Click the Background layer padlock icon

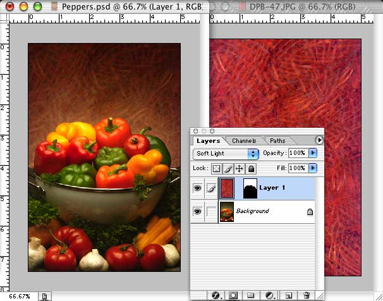pos(310,212)
